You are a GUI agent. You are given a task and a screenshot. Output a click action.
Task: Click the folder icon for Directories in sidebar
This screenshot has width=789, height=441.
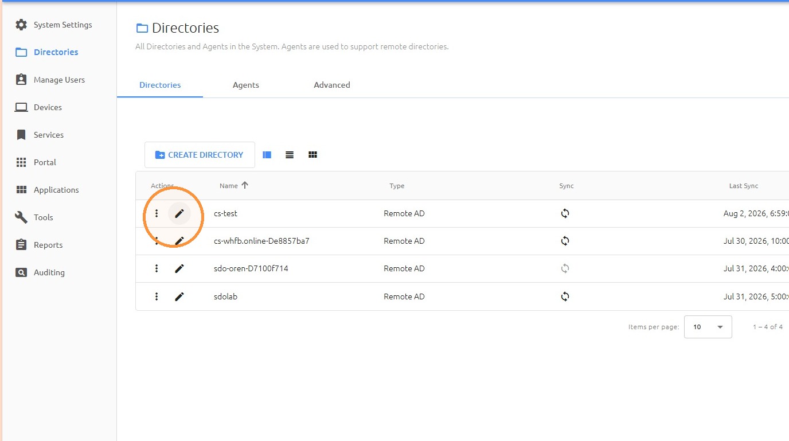coord(21,52)
